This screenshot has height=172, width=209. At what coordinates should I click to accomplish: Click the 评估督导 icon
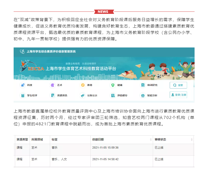[x=113, y=95]
